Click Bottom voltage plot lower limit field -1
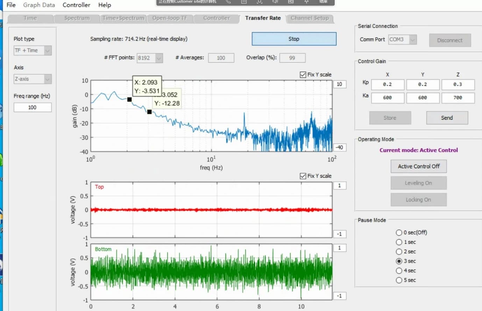The image size is (482, 311). (x=339, y=296)
